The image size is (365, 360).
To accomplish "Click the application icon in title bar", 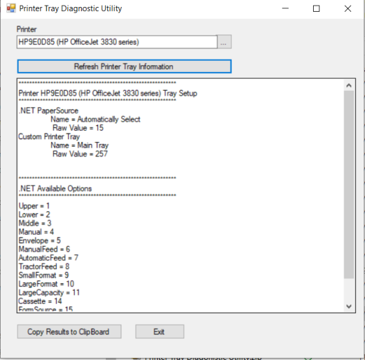I will (x=11, y=8).
